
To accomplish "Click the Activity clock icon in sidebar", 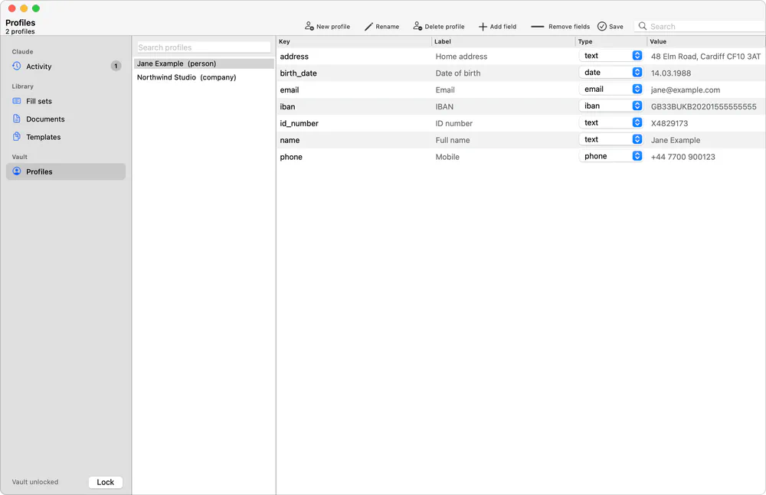I will [x=17, y=66].
